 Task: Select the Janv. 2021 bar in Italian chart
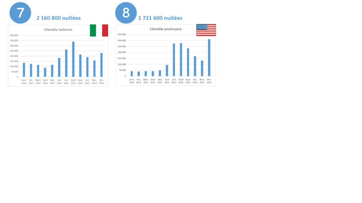coord(24,70)
